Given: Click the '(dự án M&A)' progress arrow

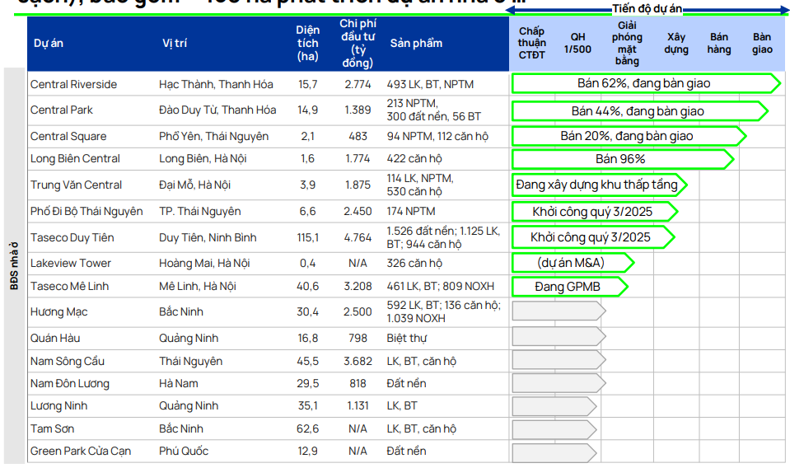Looking at the screenshot, I should [572, 263].
